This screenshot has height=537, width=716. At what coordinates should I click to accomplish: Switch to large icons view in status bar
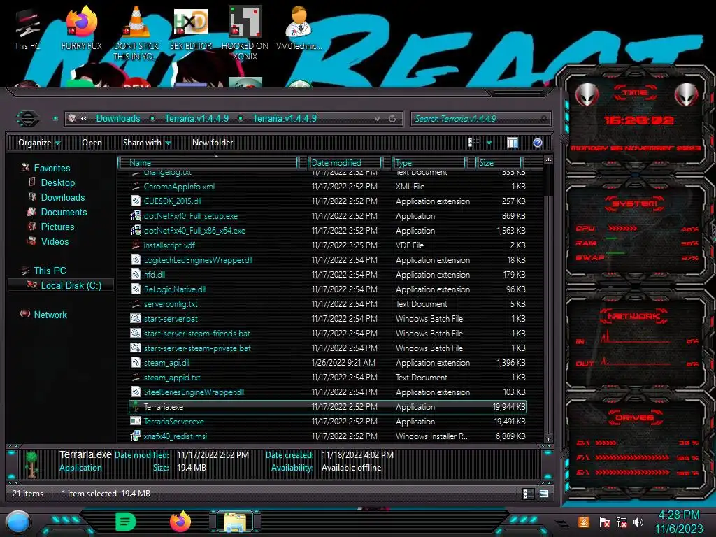pos(544,494)
